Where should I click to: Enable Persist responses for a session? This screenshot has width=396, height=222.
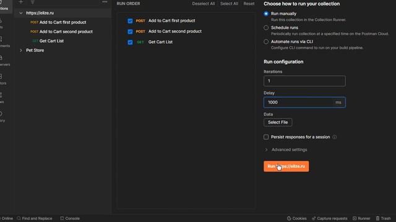click(x=266, y=137)
